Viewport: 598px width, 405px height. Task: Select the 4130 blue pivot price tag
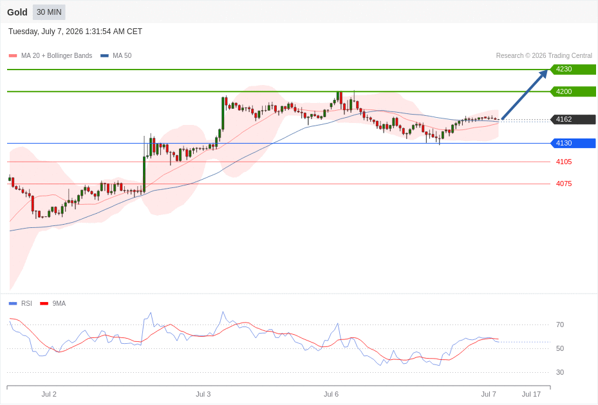point(573,144)
